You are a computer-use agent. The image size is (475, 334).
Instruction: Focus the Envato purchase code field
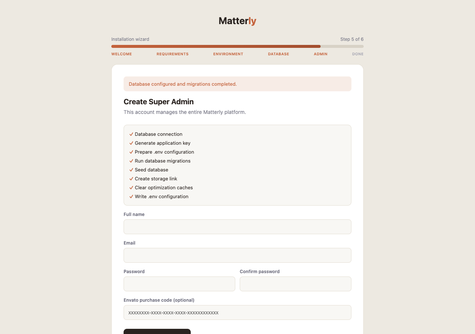pyautogui.click(x=237, y=312)
